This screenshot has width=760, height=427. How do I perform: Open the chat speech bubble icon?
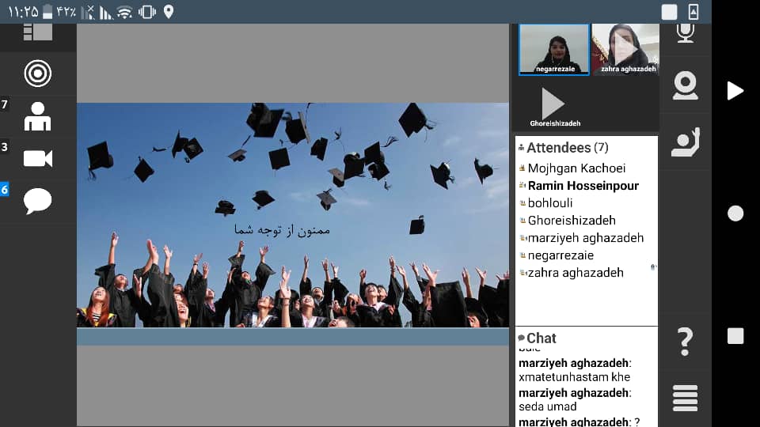pos(37,201)
